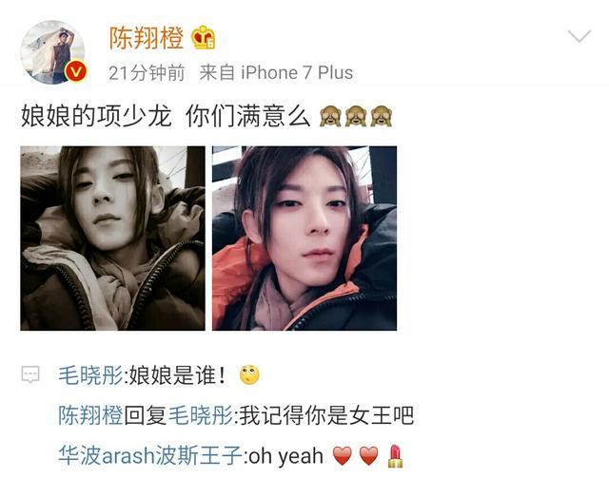Open 华波arash波斯王子 commenter profile
This screenshot has height=478, width=609.
pos(150,455)
